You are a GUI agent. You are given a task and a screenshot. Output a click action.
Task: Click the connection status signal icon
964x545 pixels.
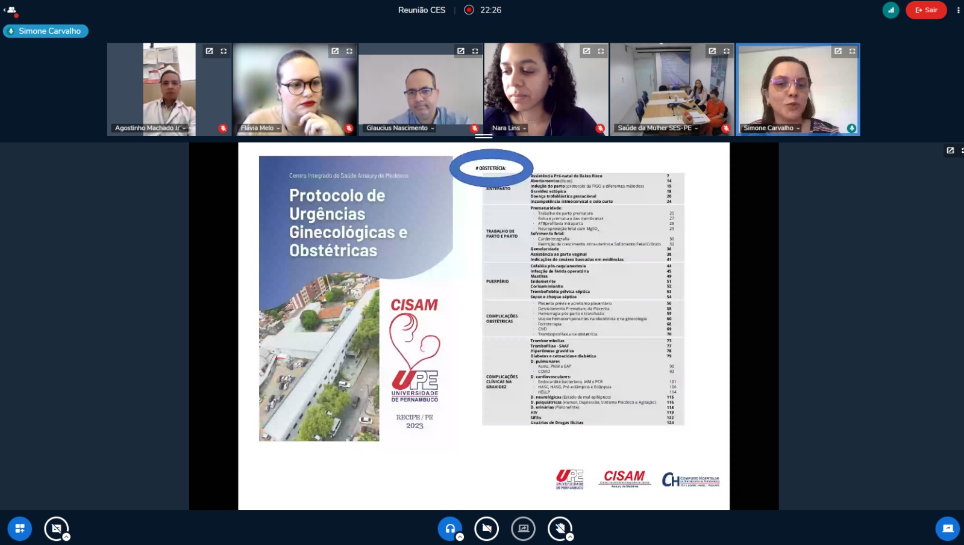tap(890, 10)
